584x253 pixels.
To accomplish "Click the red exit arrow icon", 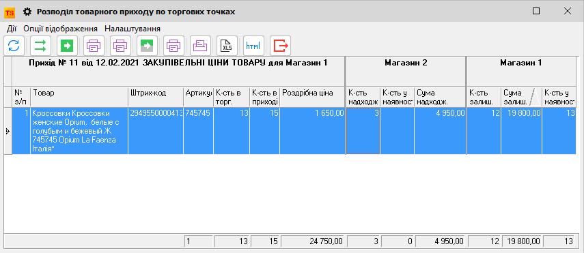I will coord(280,46).
